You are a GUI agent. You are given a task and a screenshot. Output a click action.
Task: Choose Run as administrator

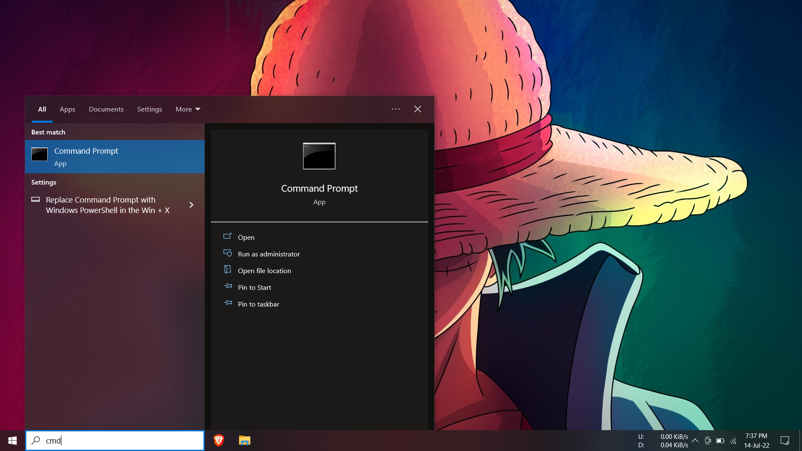[x=269, y=254]
